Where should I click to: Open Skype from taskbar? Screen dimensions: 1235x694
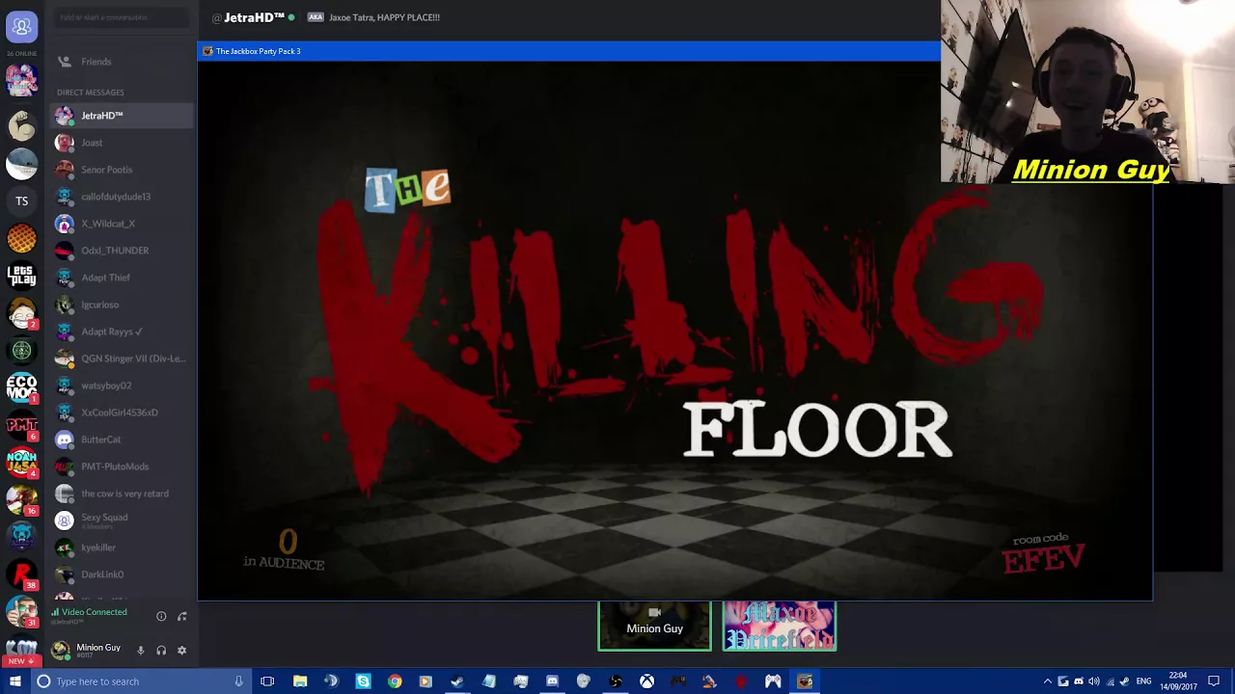[x=363, y=681]
